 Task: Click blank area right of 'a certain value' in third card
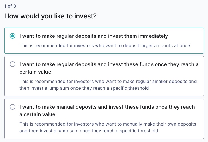click(x=128, y=114)
